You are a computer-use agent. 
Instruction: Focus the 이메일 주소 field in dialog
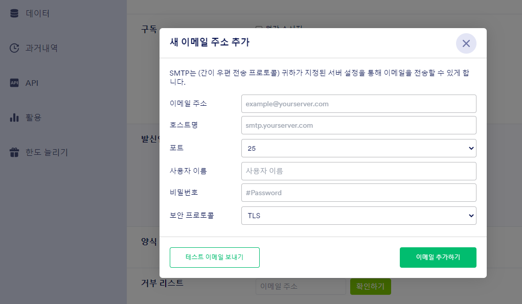(x=358, y=104)
